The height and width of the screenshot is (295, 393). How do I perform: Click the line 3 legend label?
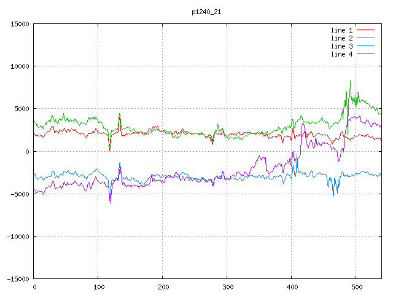click(x=342, y=46)
